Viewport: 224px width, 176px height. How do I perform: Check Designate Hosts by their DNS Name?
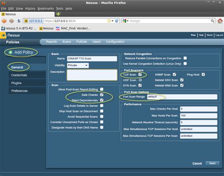pos(102,128)
